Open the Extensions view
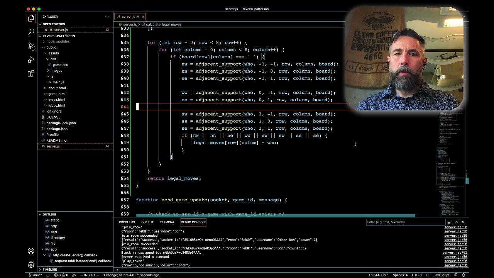Screen dimensions: 494x278 point(31,74)
